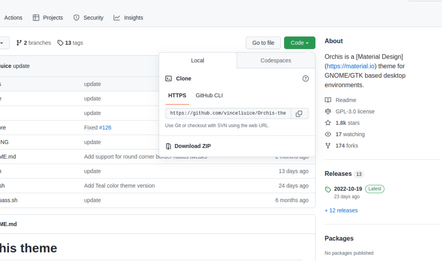Click the Download ZIP file icon
The image size is (442, 261).
coord(169,146)
